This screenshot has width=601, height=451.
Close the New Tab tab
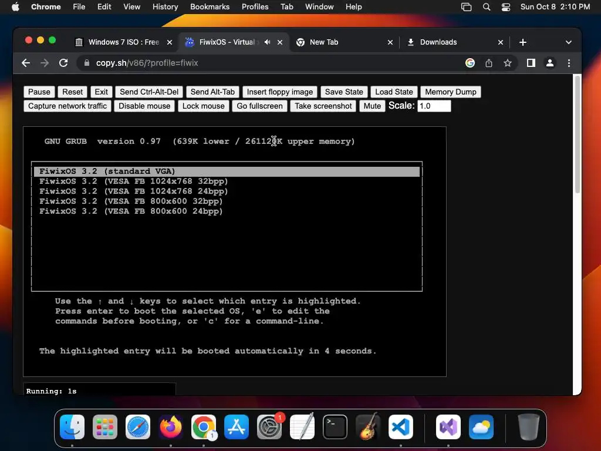[x=390, y=42]
